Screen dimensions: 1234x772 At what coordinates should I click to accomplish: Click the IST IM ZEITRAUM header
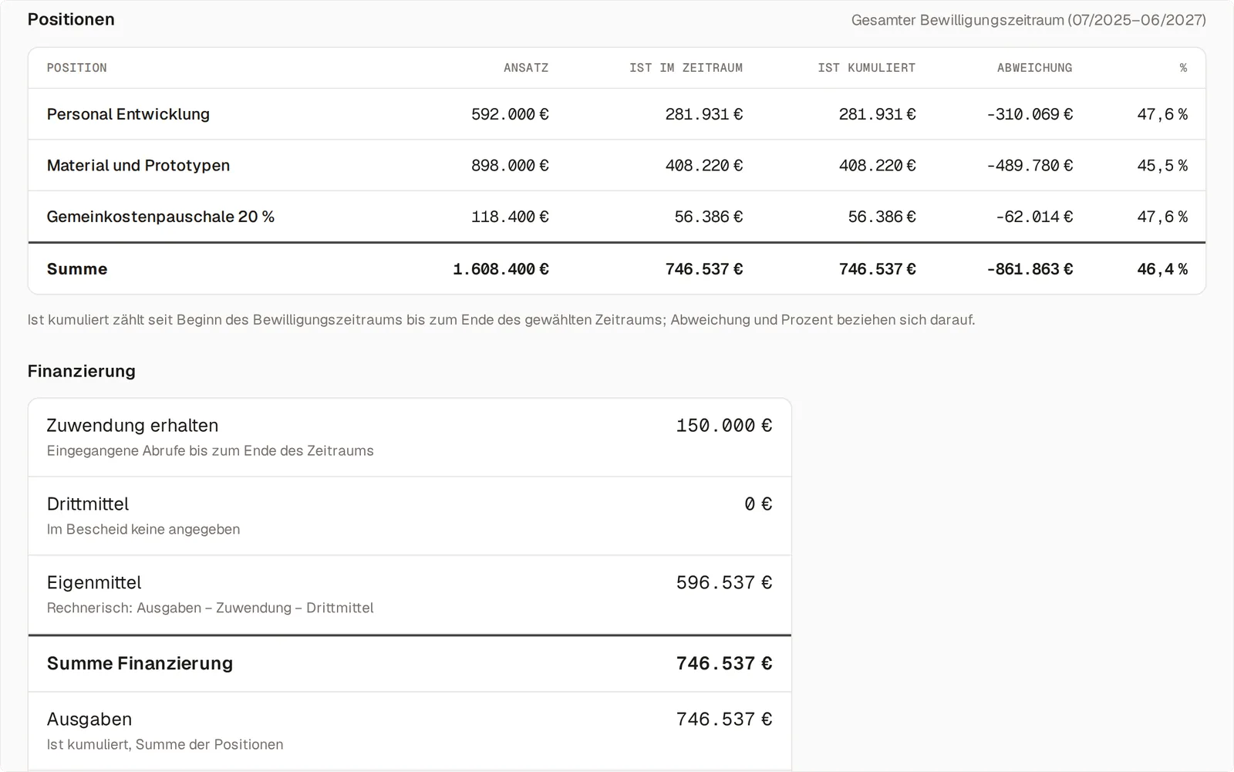[686, 68]
